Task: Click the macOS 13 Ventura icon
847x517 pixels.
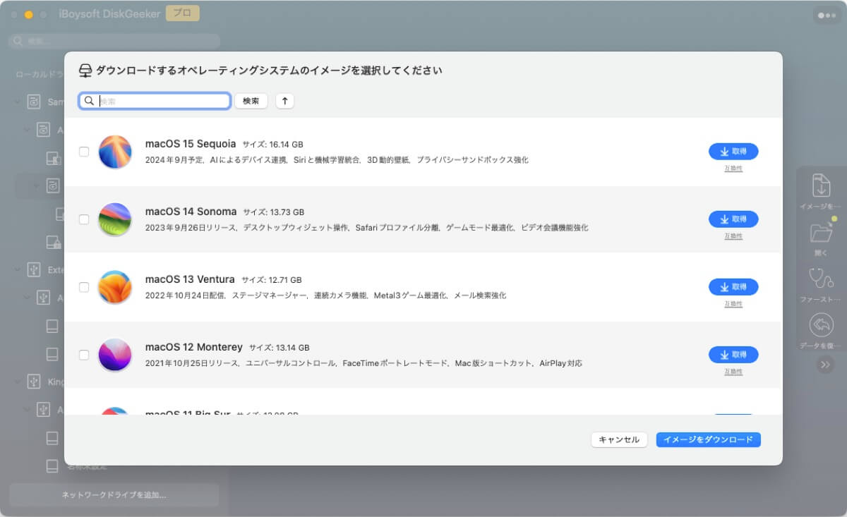Action: (115, 287)
